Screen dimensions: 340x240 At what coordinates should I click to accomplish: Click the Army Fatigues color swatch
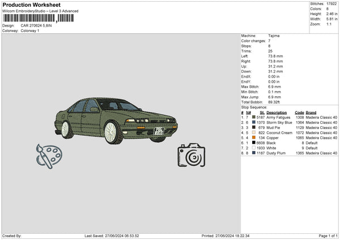[254, 117]
